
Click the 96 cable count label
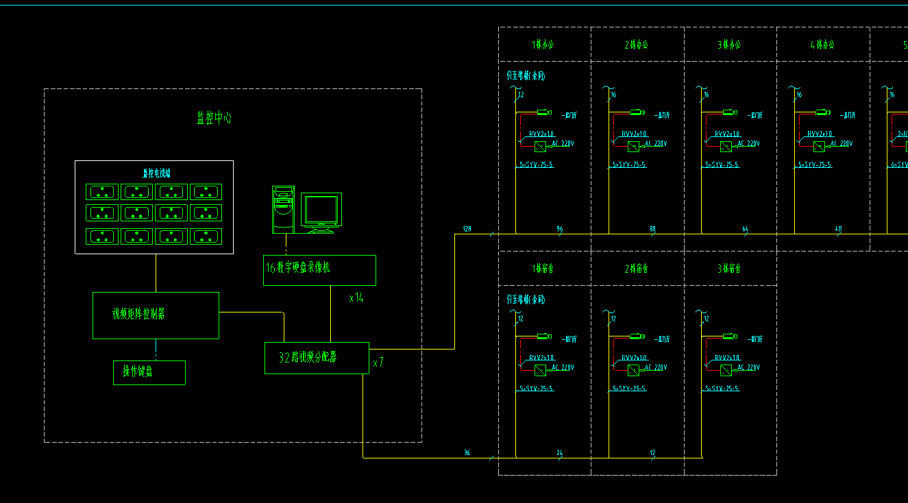[x=560, y=229]
